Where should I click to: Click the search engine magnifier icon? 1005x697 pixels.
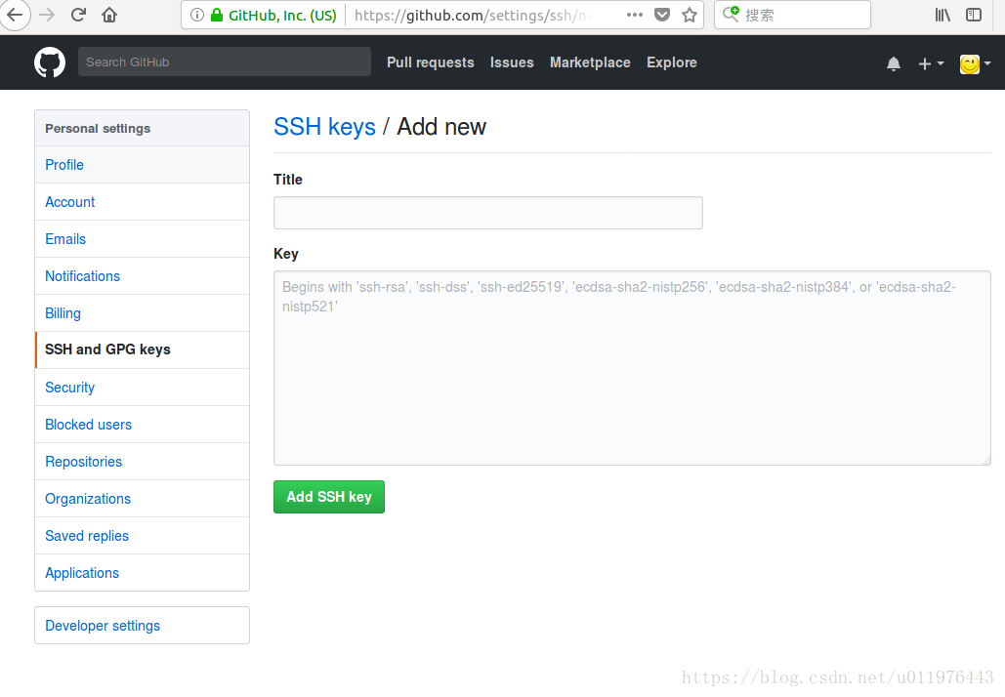pos(731,14)
